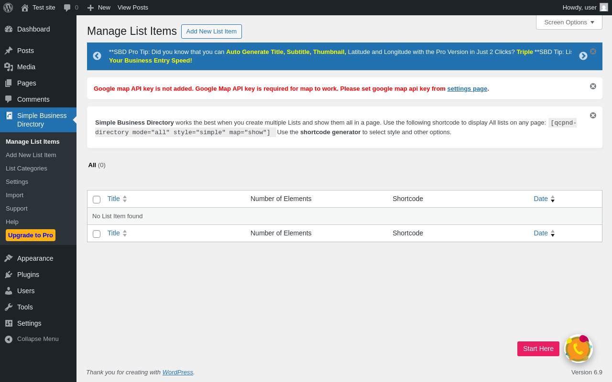The image size is (612, 382).
Task: Sort by Title in table header
Action: click(117, 199)
